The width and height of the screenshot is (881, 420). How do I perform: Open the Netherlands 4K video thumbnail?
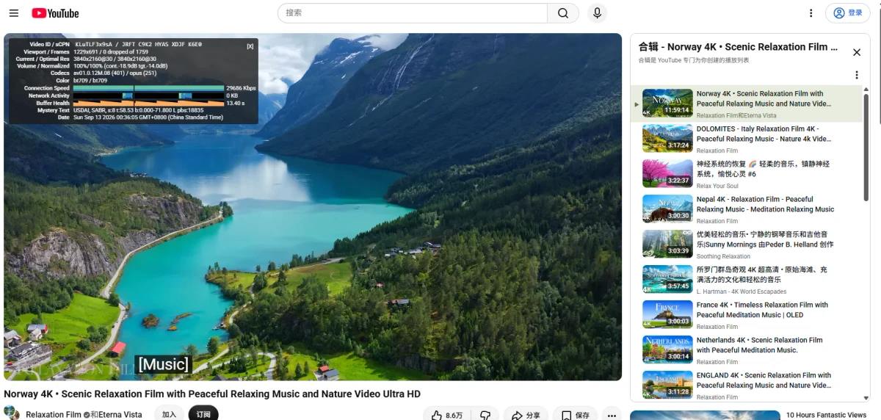(667, 350)
